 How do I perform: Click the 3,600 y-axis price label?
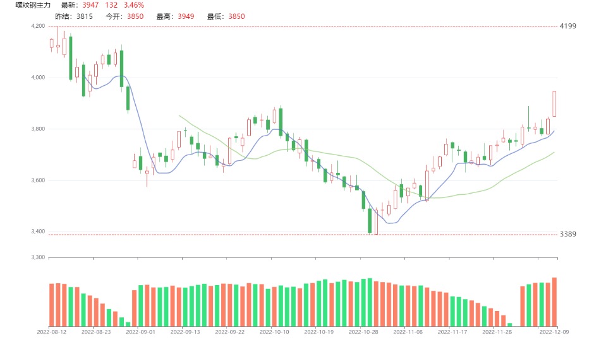coord(37,181)
